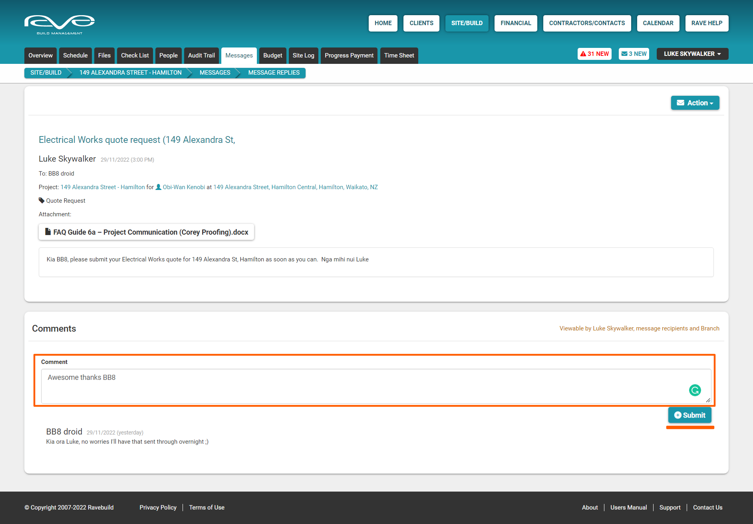
Task: Click the 'BB8 droid' comment author name
Action: 64,431
